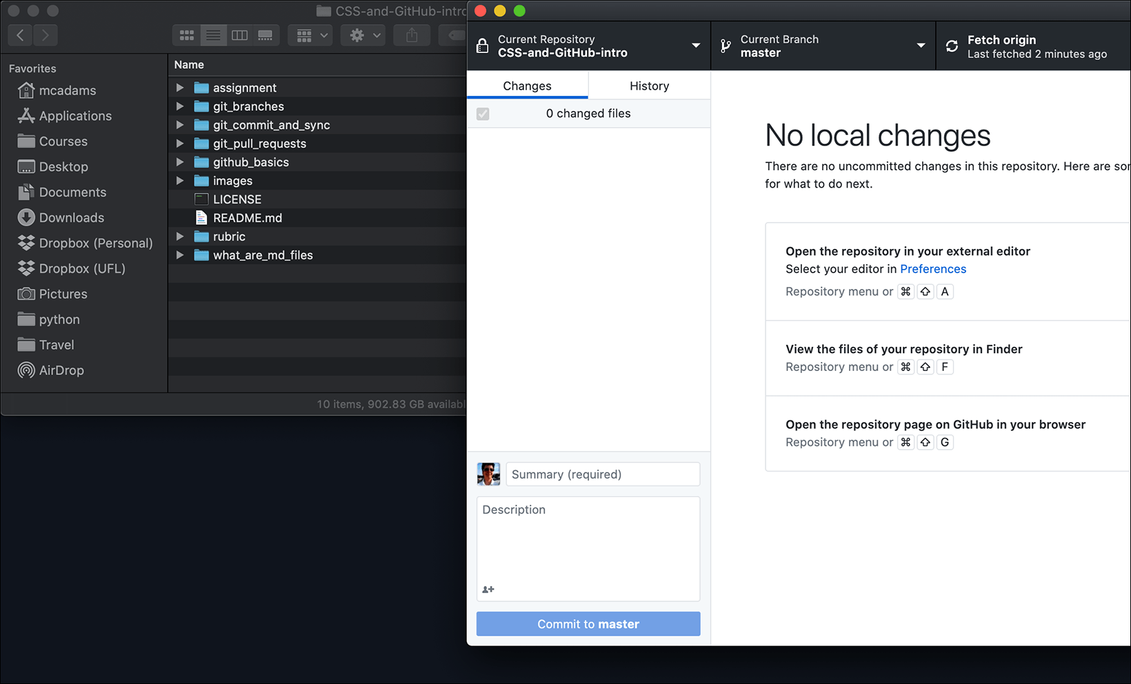
Task: Expand the rubric folder
Action: [x=180, y=237]
